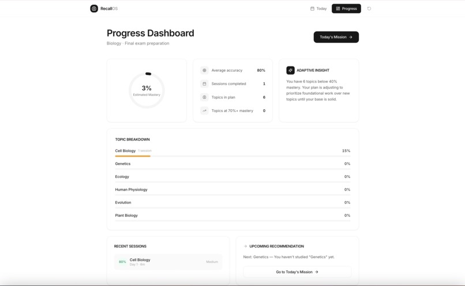Image resolution: width=465 pixels, height=286 pixels.
Task: Click the 80% badge in Recent Sessions
Action: (x=122, y=262)
